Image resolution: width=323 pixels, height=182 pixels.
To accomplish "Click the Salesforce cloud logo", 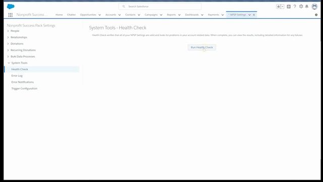I will [x=11, y=7].
